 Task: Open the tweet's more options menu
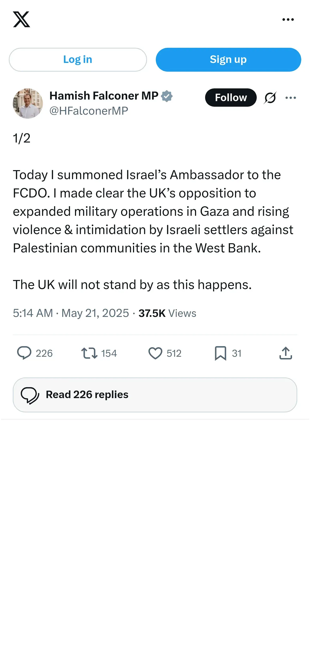(x=291, y=98)
